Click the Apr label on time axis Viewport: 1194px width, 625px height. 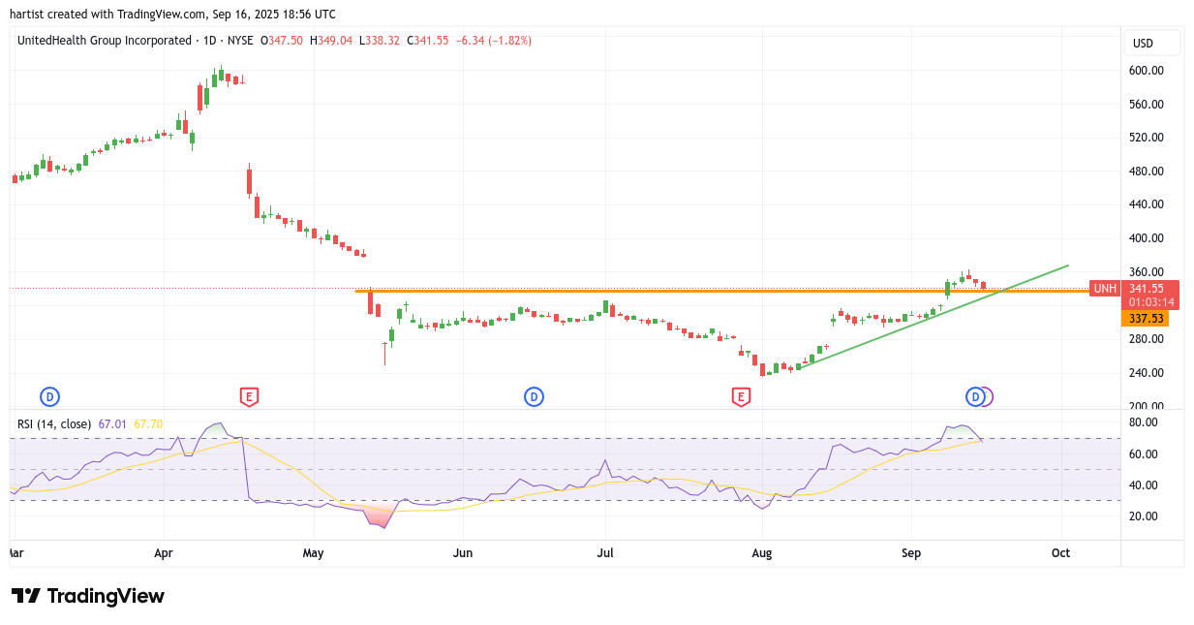tap(164, 553)
